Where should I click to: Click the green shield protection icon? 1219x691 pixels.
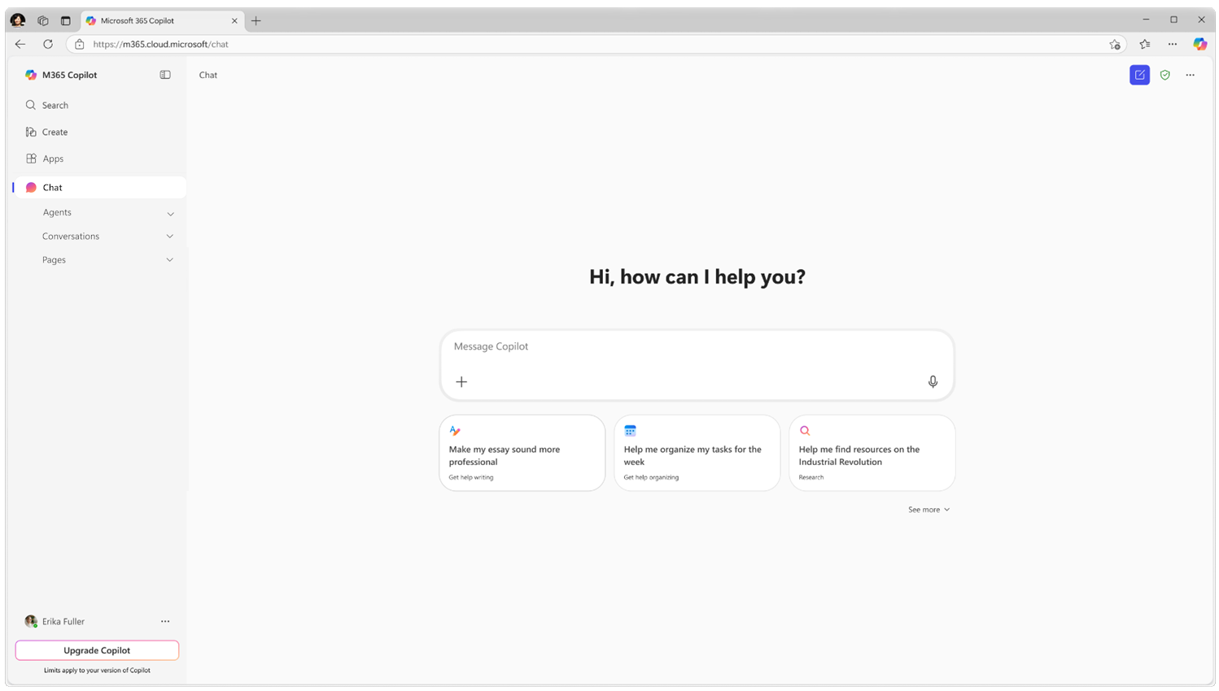1165,75
